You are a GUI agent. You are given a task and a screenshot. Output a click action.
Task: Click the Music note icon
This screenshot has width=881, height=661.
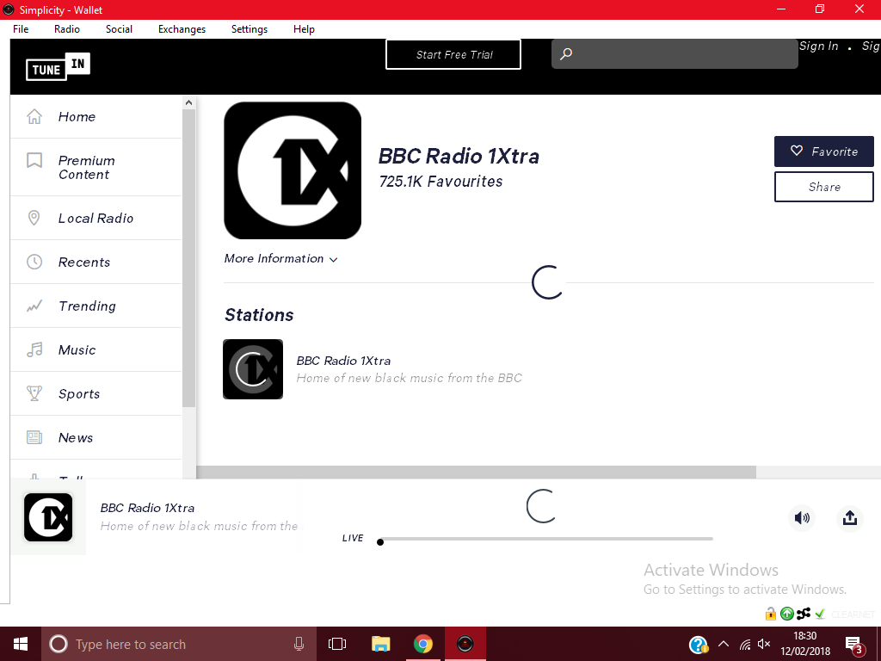coord(34,349)
